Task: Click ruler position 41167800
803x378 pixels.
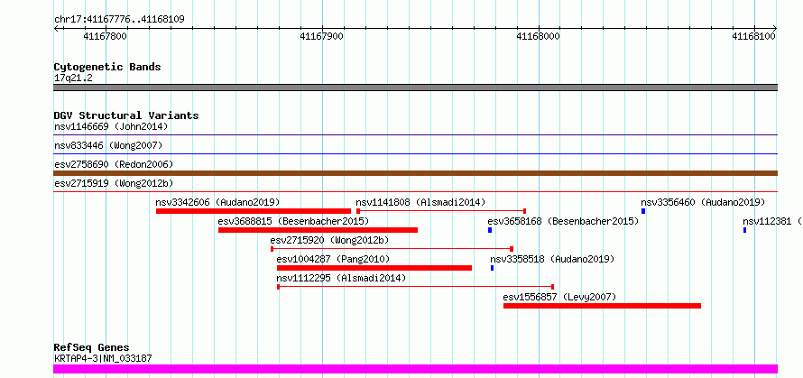Action: coord(106,36)
